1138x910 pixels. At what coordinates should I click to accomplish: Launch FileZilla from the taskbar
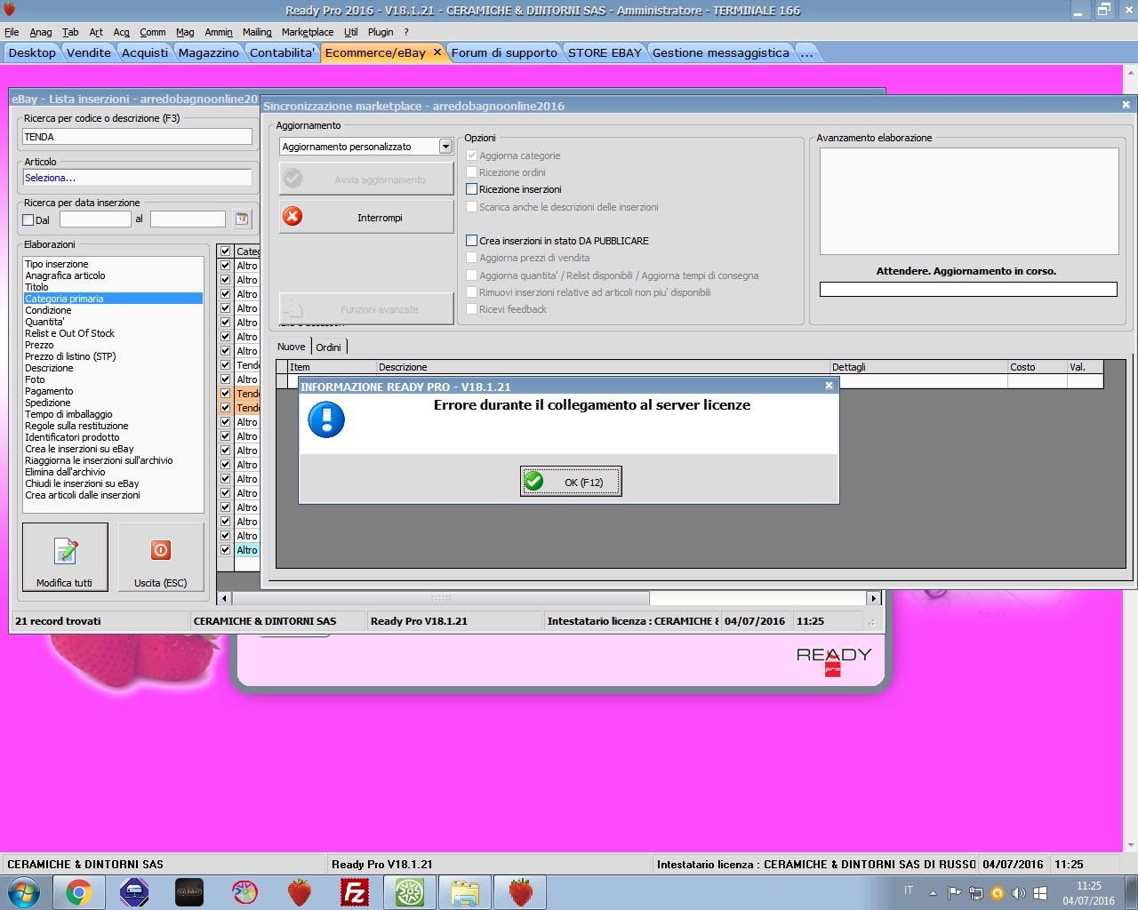pos(355,892)
